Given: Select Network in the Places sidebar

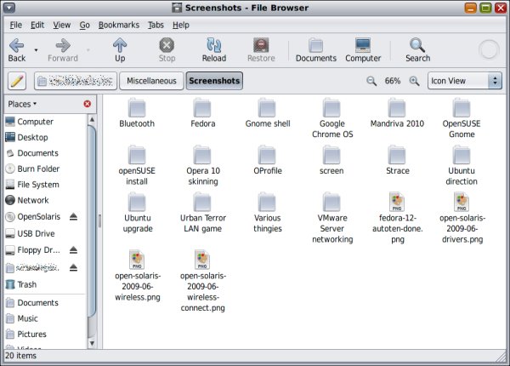Looking at the screenshot, I should [33, 201].
